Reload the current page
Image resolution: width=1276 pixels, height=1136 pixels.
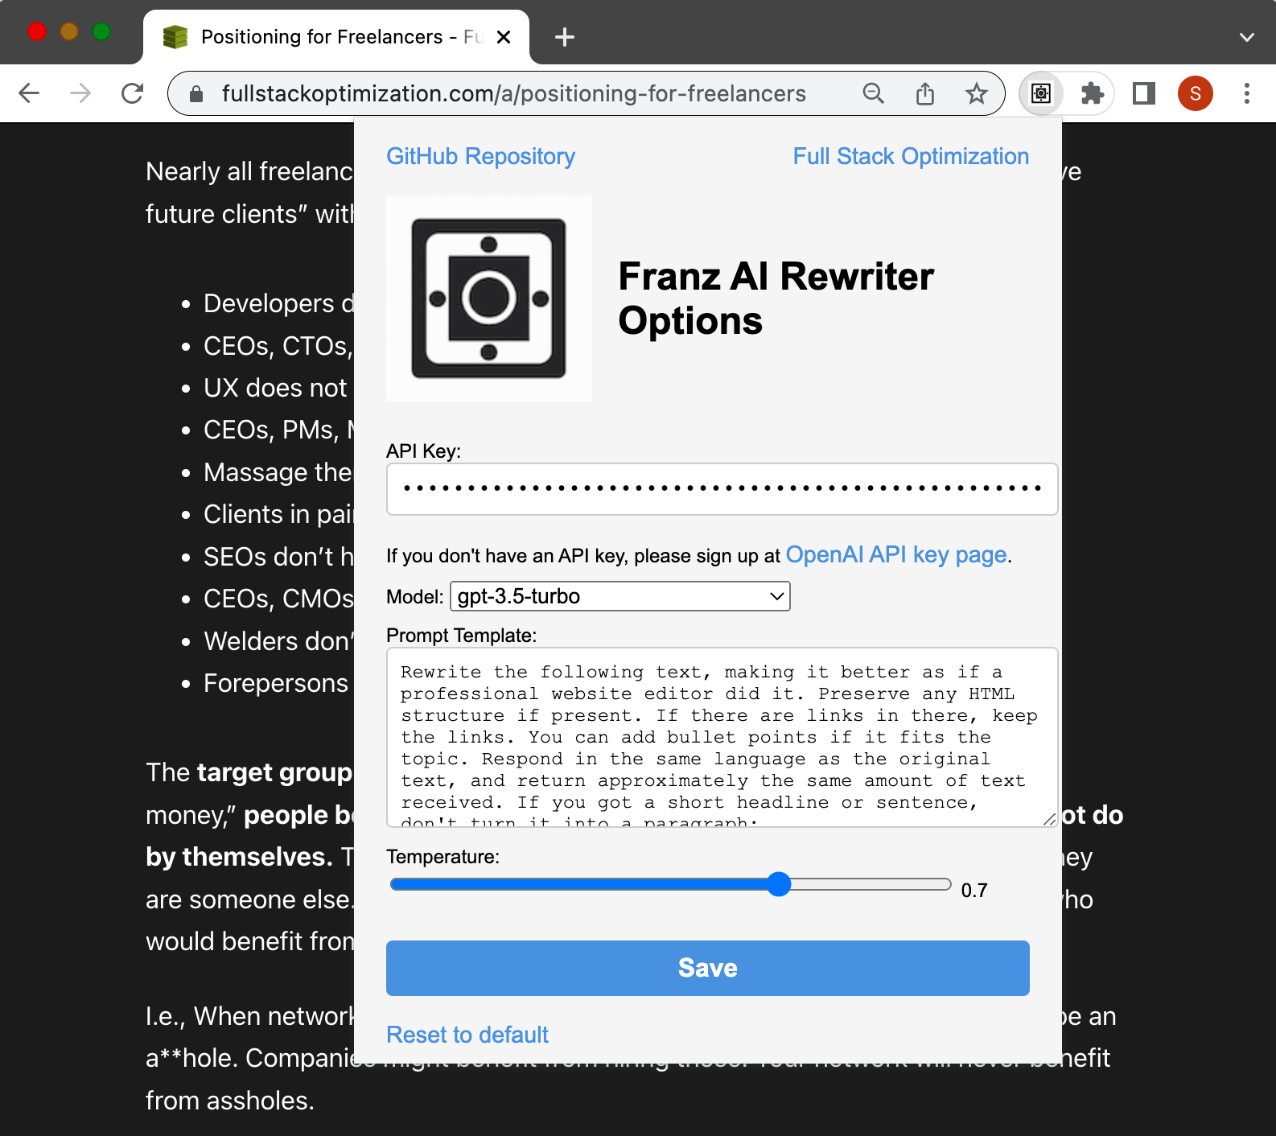pos(132,93)
